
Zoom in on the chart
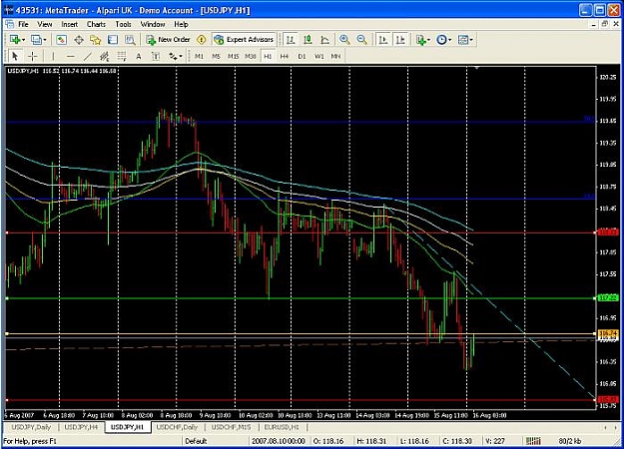coord(344,40)
